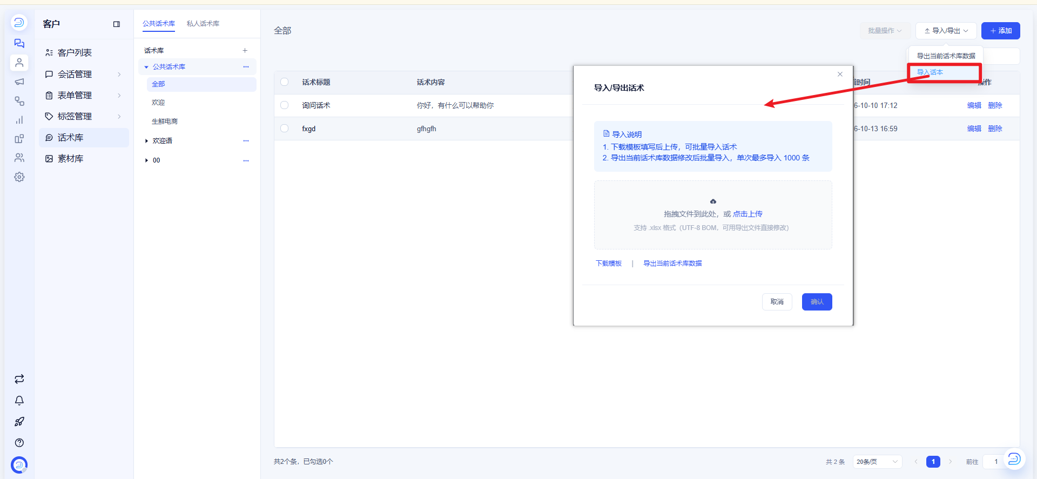Select the customer person sidebar icon
This screenshot has width=1037, height=479.
(x=19, y=63)
